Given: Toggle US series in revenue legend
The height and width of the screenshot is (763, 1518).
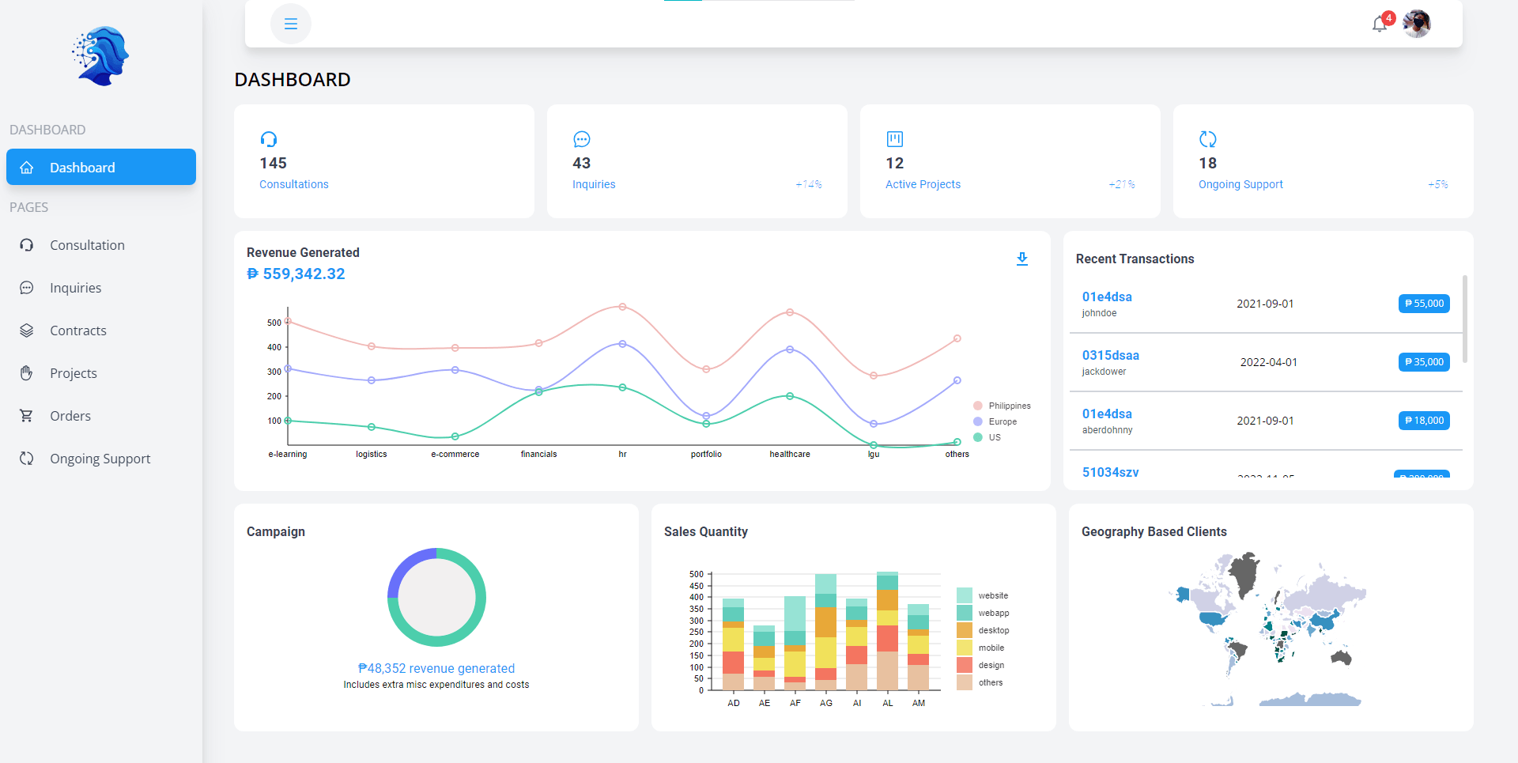Looking at the screenshot, I should [987, 437].
